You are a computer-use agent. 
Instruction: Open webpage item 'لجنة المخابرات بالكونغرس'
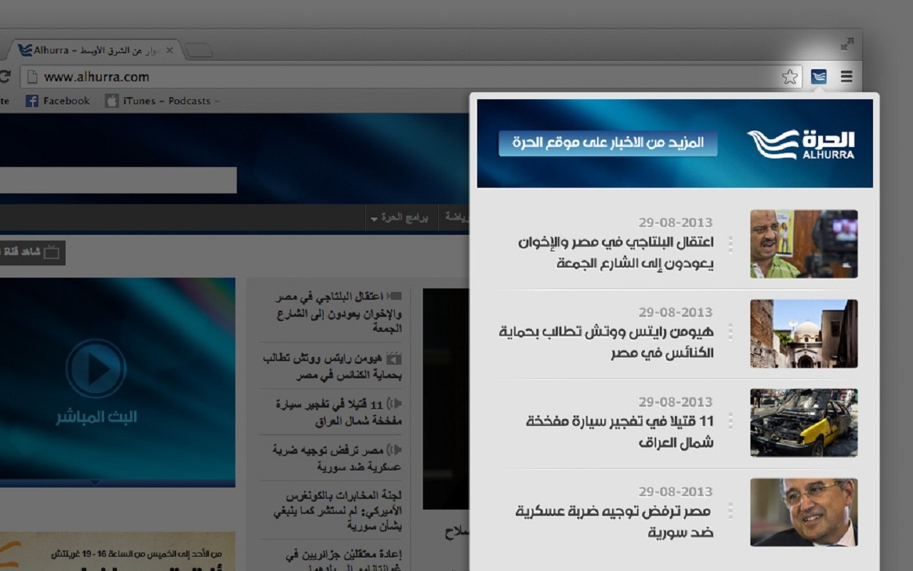point(338,510)
